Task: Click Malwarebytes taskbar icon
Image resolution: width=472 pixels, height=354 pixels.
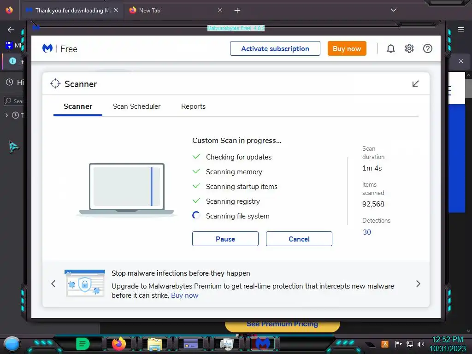Action: point(263,344)
